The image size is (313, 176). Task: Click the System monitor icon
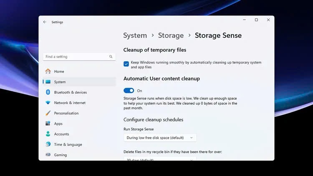pyautogui.click(x=48, y=82)
